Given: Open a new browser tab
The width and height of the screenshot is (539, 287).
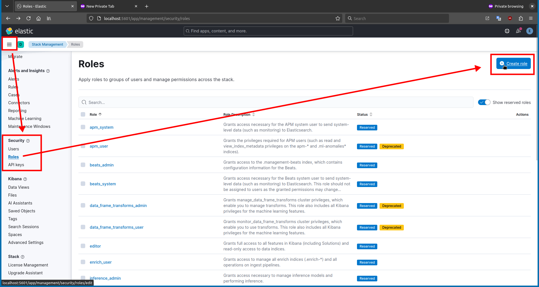Looking at the screenshot, I should [146, 6].
